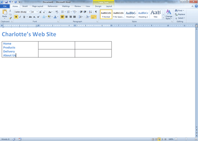Image resolution: width=198 pixels, height=141 pixels.
Task: Click the Grow Font icon
Action: (40, 12)
